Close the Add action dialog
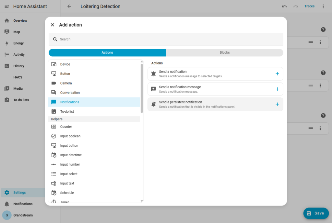Screen dimensions: 332x223 click(53, 25)
